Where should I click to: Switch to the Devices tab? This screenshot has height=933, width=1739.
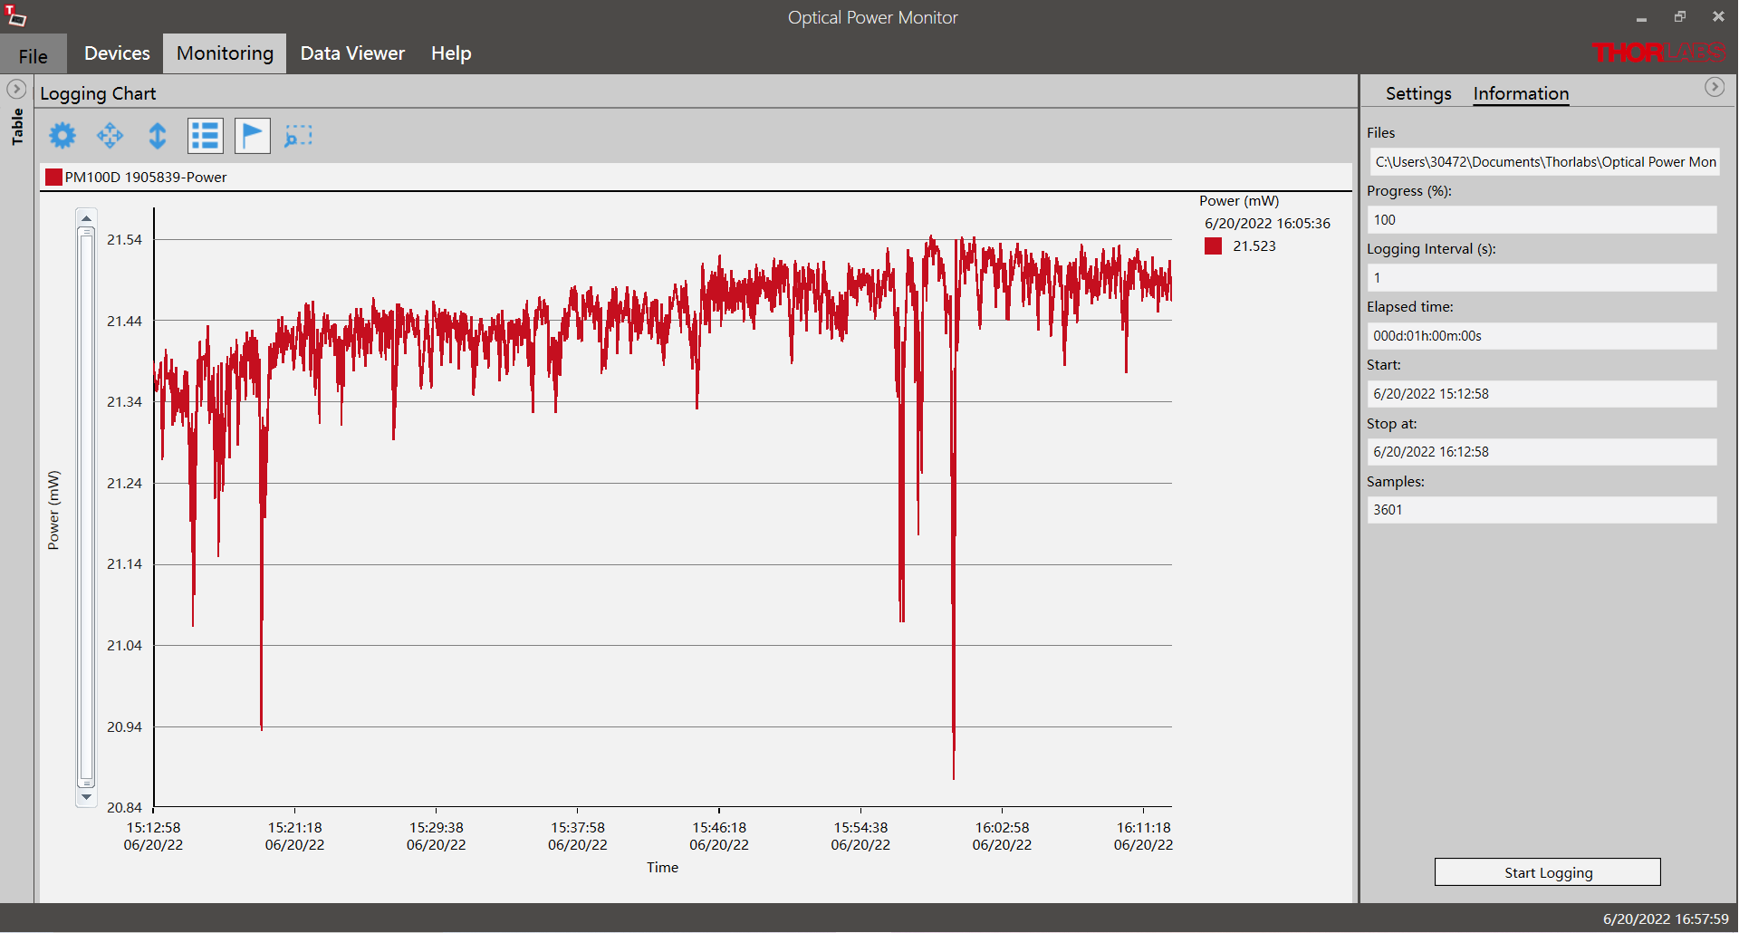[x=117, y=53]
